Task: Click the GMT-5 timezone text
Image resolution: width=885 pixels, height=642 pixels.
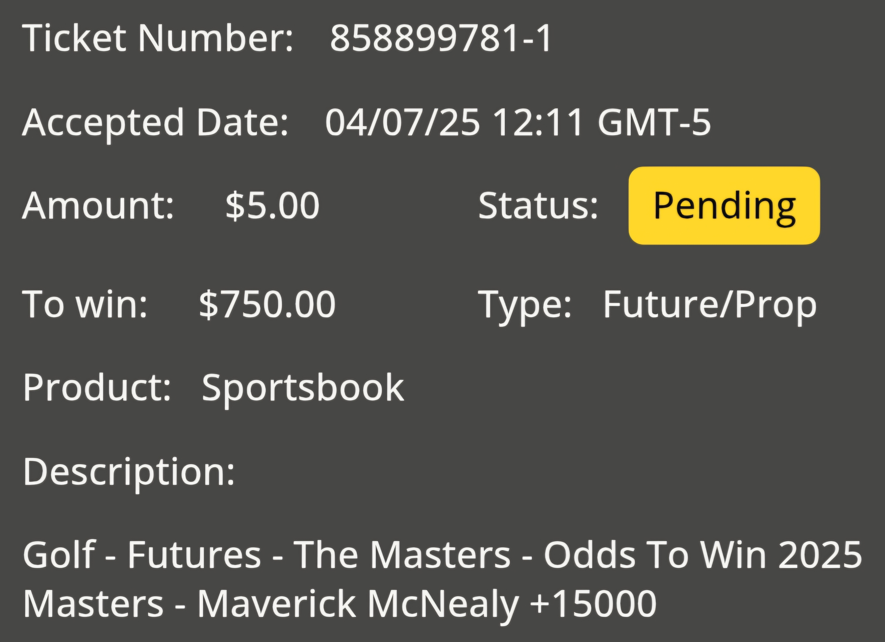Action: click(x=654, y=123)
